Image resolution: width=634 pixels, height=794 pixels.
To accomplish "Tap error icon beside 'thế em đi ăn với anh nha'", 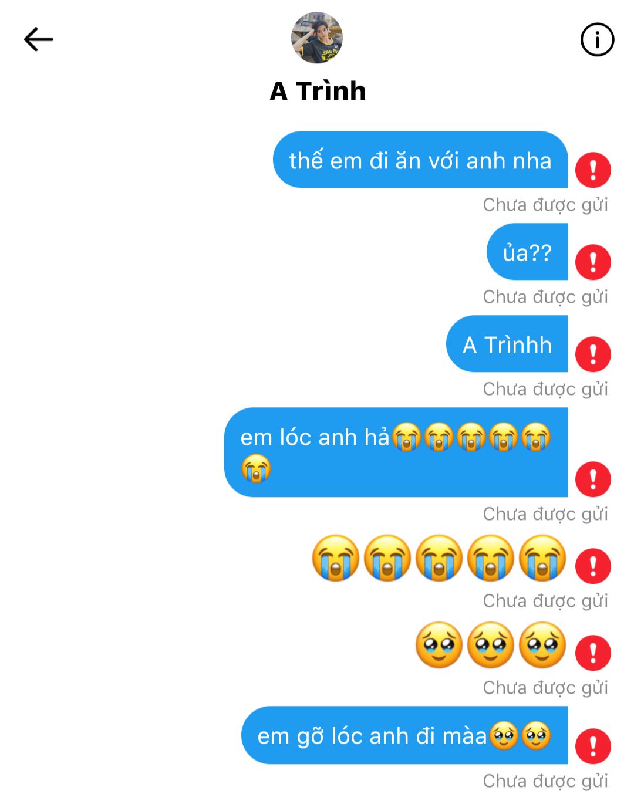I will pos(593,170).
